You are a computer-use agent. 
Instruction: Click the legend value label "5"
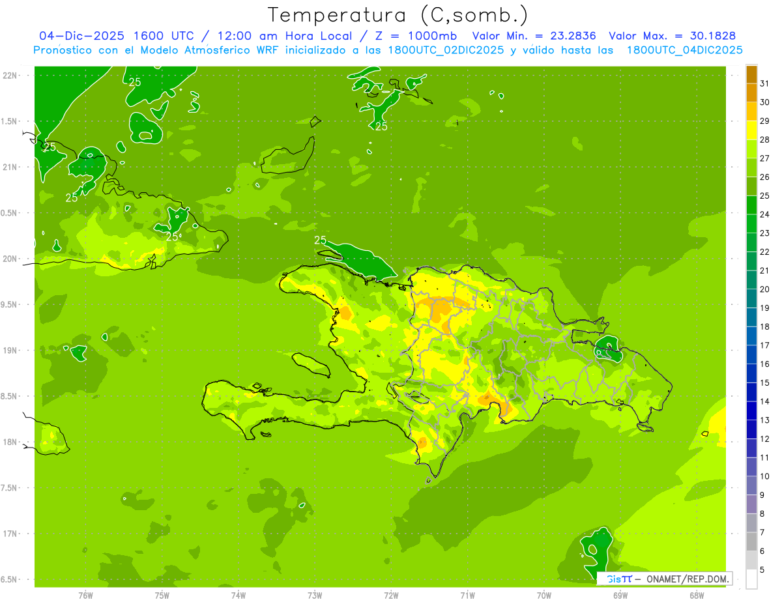762,570
